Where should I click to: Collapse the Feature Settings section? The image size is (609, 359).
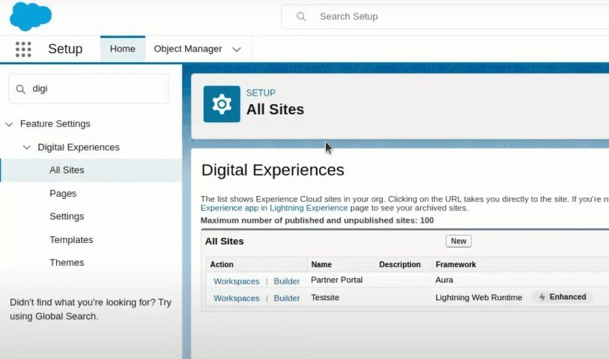pyautogui.click(x=9, y=124)
